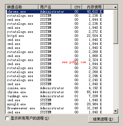Viewport: 123px width, 126px height.
Task: Select rotatelogs.exe row using 2,272 K
Action: coord(54,32)
